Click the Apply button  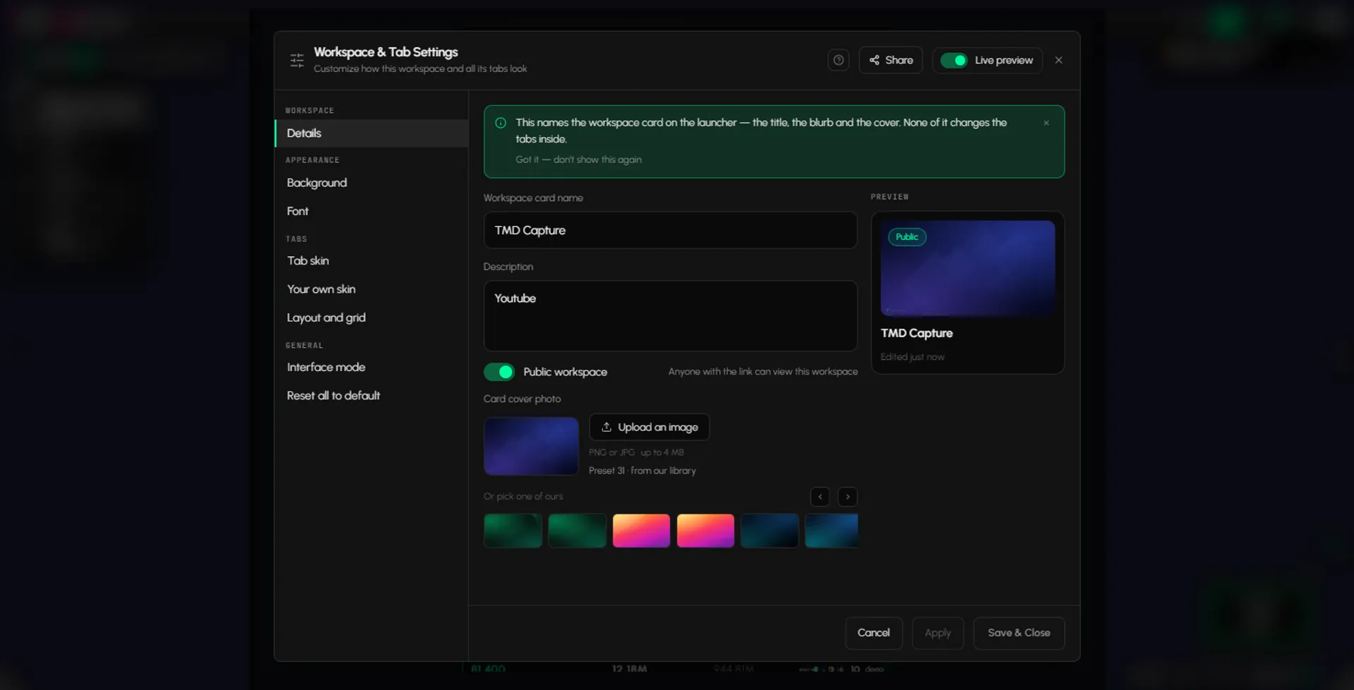pos(938,633)
